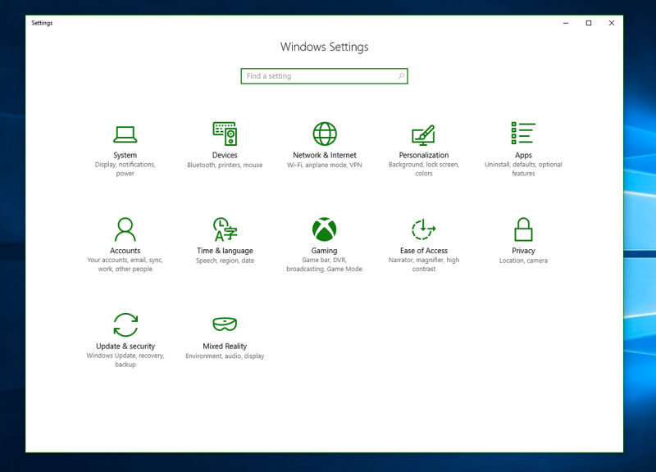
Task: Open the Apps list icon
Action: click(x=523, y=134)
